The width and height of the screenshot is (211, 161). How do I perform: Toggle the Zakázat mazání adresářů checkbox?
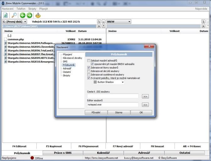[89, 61]
